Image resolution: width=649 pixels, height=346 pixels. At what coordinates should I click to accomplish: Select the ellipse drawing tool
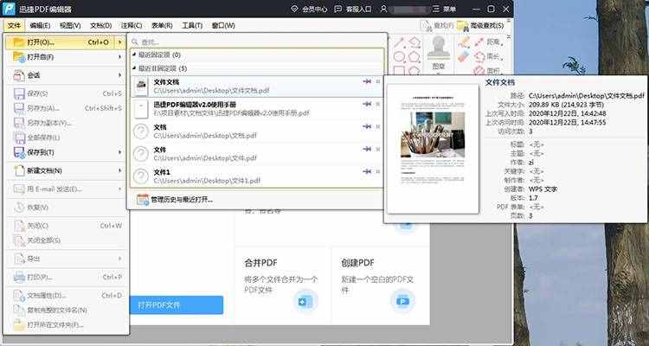point(399,57)
